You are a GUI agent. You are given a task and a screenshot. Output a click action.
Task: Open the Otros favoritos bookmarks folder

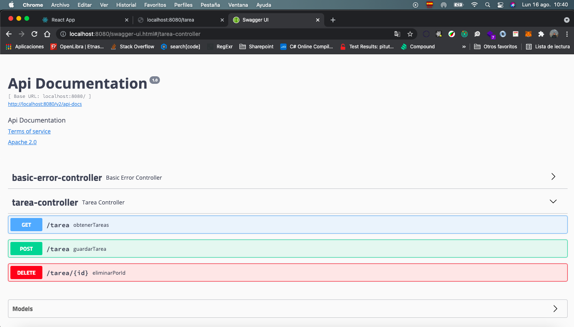[x=496, y=47]
